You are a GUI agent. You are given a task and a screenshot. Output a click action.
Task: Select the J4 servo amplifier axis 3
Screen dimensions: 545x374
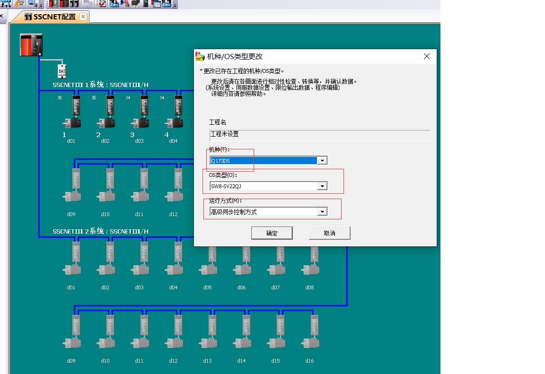[141, 112]
